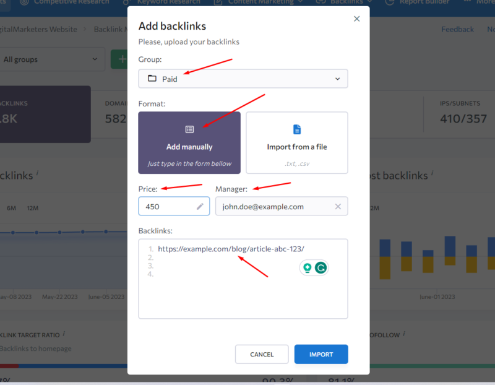Click the pencil edit icon in Price

pyautogui.click(x=200, y=207)
